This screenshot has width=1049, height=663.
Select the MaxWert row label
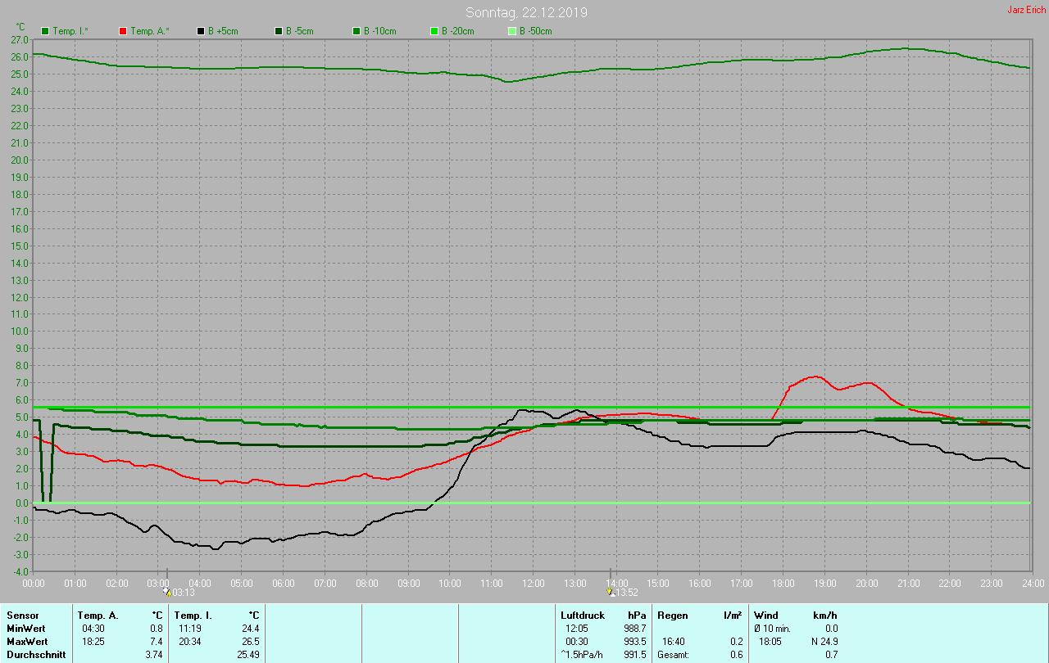(26, 642)
